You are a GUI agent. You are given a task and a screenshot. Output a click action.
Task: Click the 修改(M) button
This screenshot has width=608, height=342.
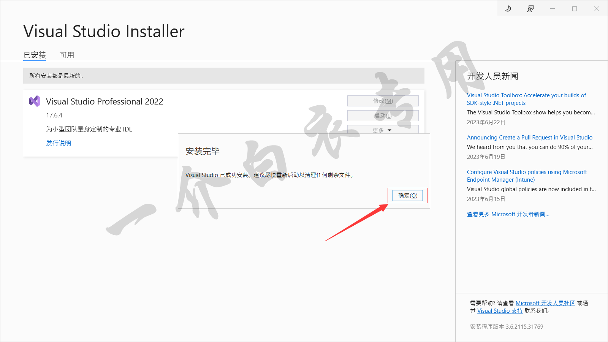tap(383, 101)
